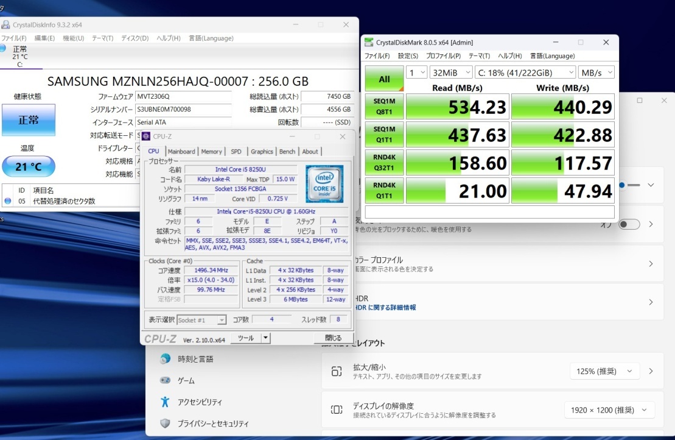Open the unit dropdown showing MB/s

coord(596,73)
